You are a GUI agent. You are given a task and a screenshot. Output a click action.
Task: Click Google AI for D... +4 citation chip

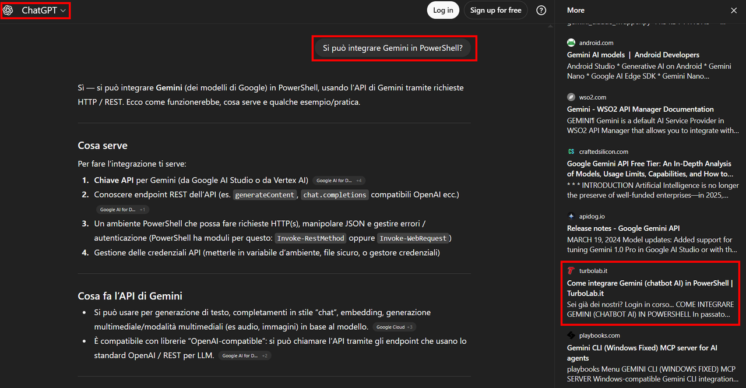click(x=339, y=181)
